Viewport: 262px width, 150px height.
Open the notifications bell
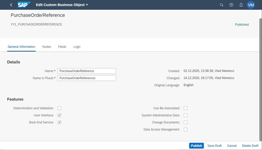click(x=241, y=5)
